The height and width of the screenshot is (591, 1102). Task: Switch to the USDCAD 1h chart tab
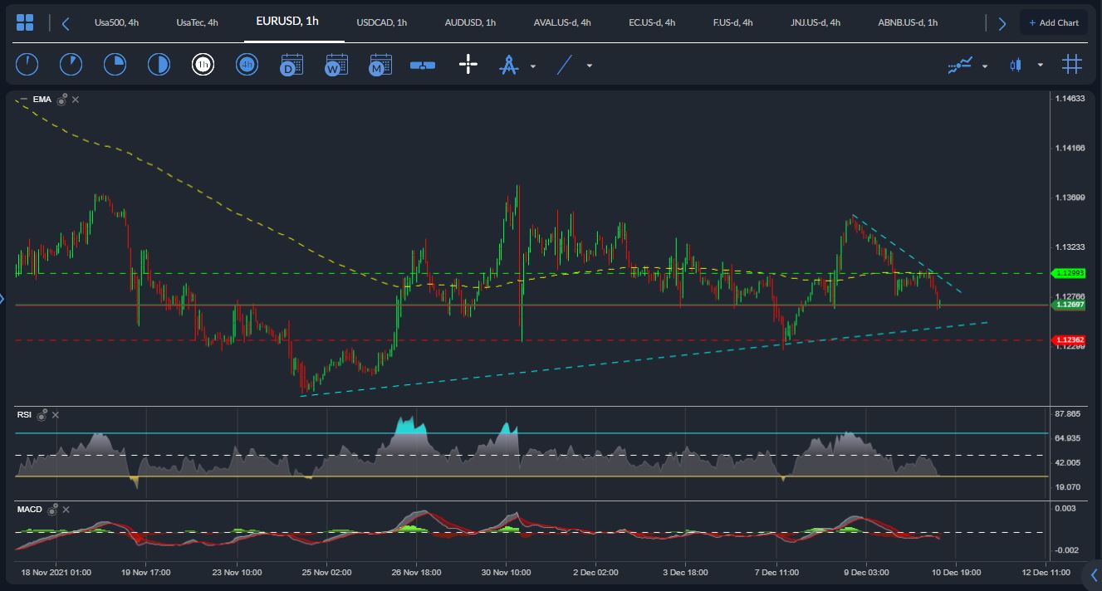point(381,23)
